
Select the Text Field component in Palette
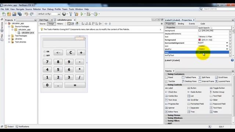click(216, 96)
